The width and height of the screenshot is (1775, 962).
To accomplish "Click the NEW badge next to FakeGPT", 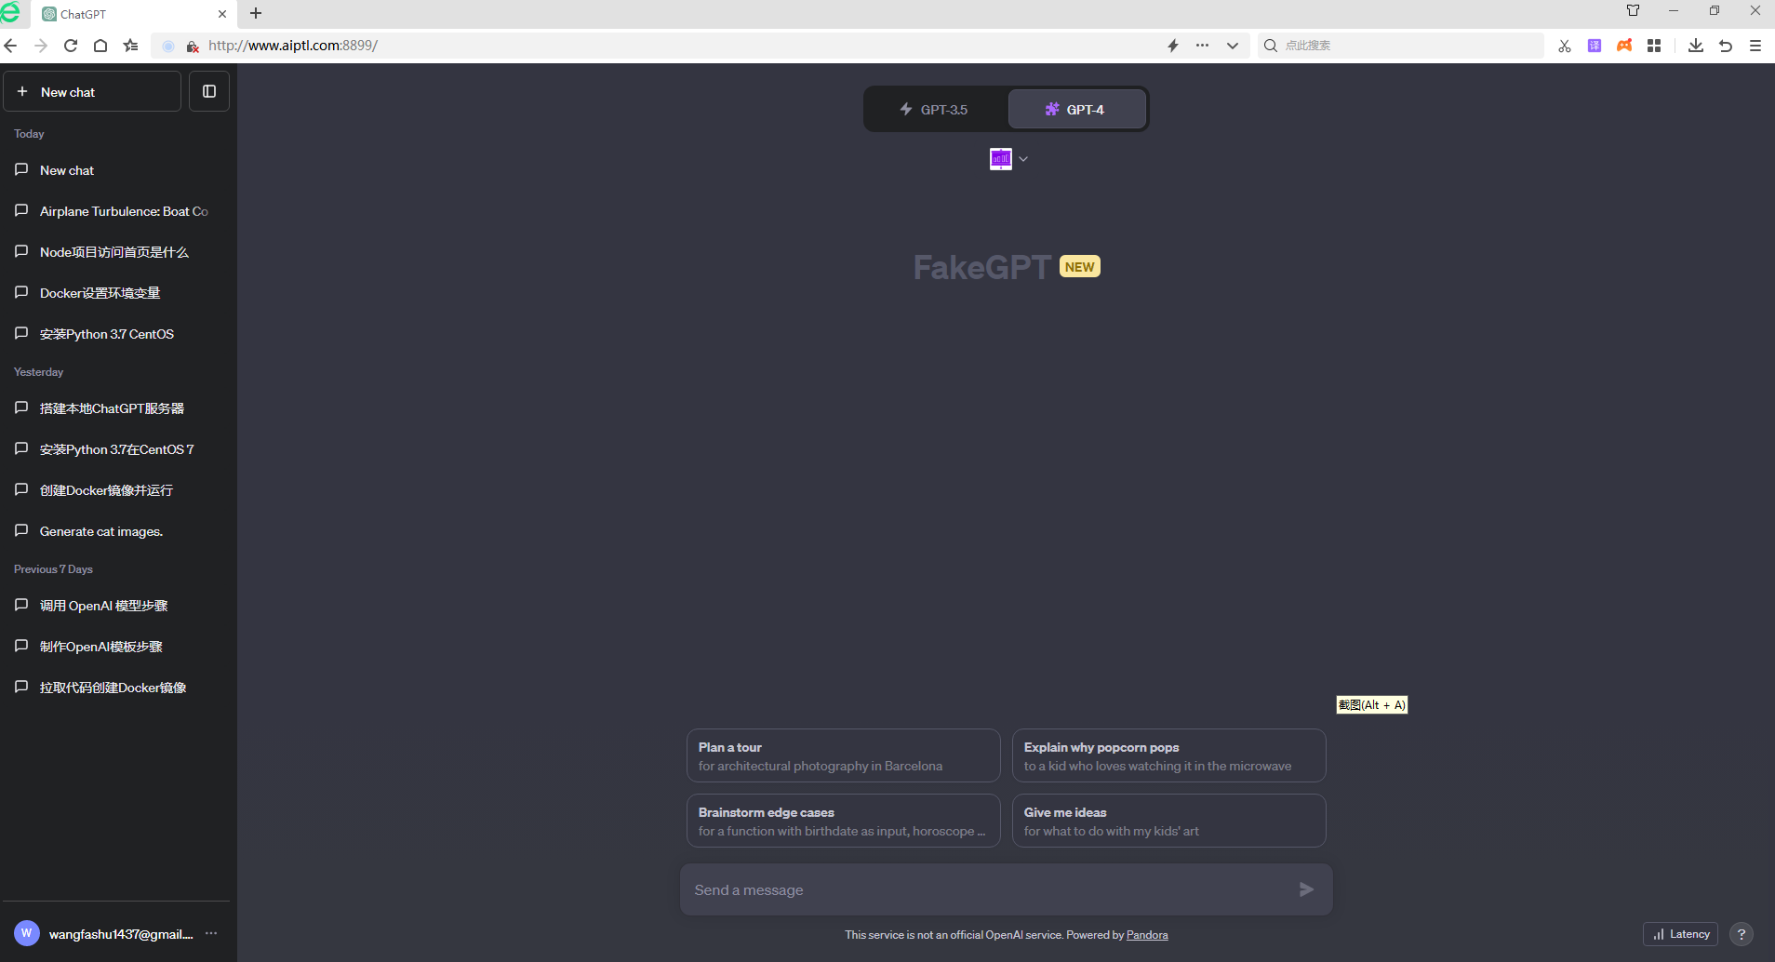I will [1079, 267].
